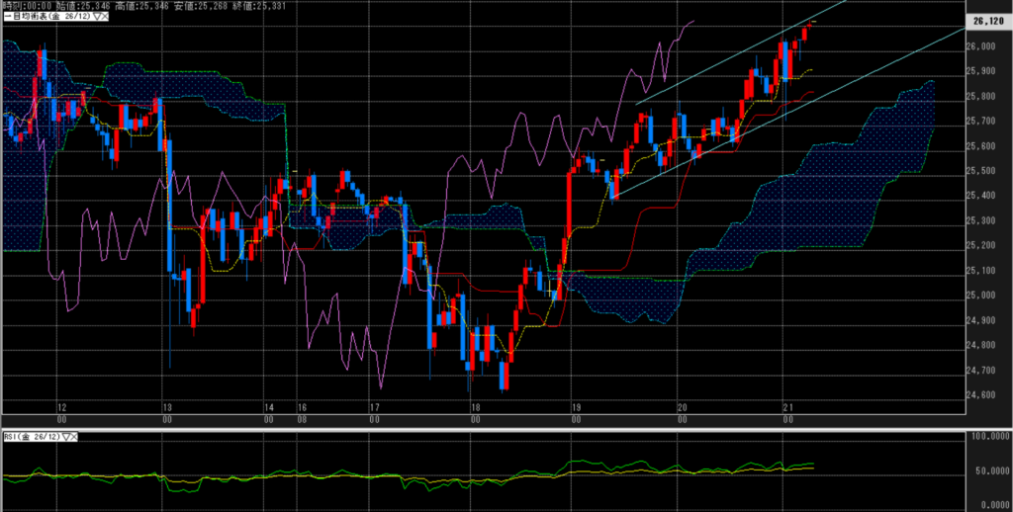The image size is (1013, 512).
Task: Collapse the Ichimoku indicator label with minus icon
Action: (6, 17)
